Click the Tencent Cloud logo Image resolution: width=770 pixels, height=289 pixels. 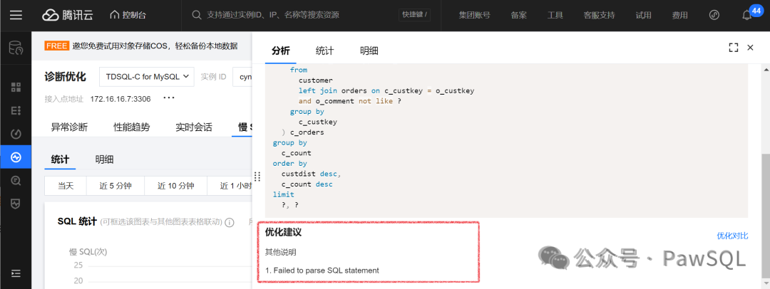click(x=67, y=15)
